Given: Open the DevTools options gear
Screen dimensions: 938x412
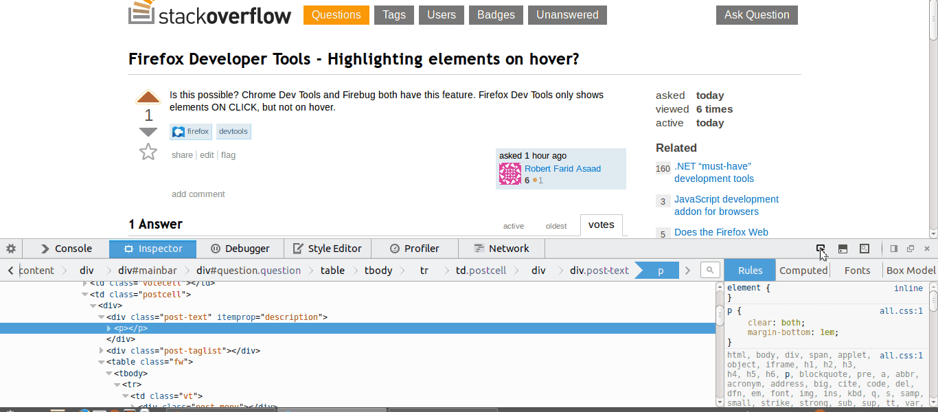Looking at the screenshot, I should click(11, 249).
